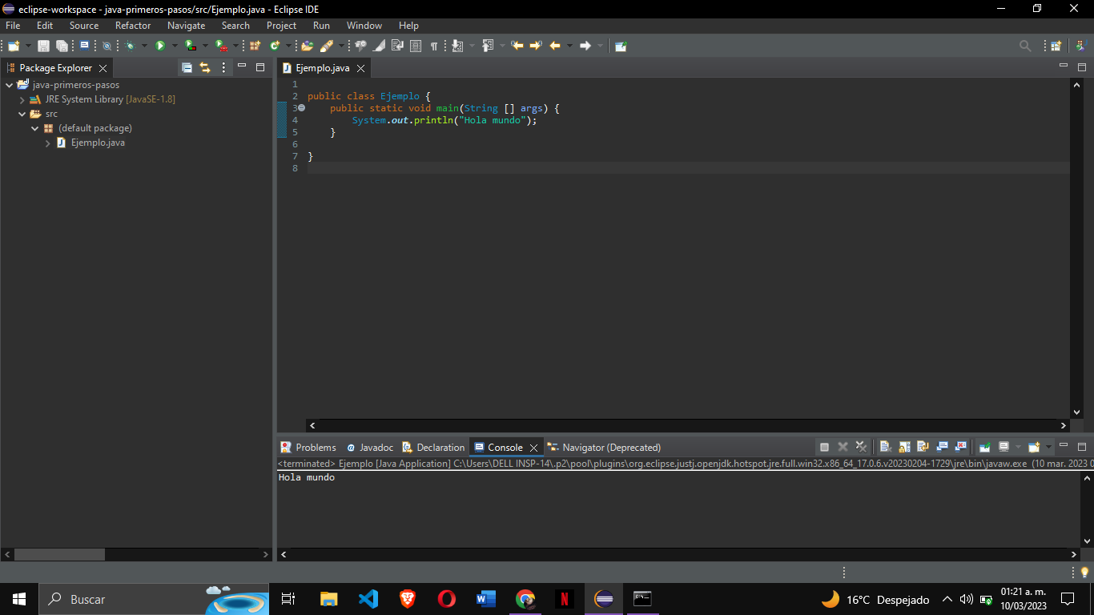Toggle Link with Editor in Package Explorer

pos(205,68)
